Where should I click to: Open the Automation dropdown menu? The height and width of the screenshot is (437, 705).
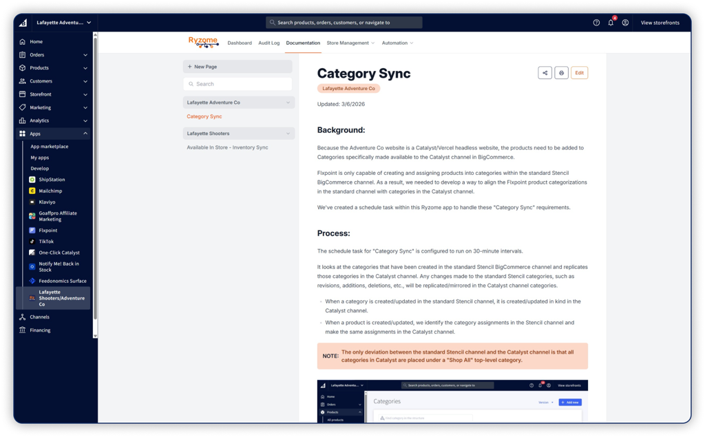coord(397,43)
